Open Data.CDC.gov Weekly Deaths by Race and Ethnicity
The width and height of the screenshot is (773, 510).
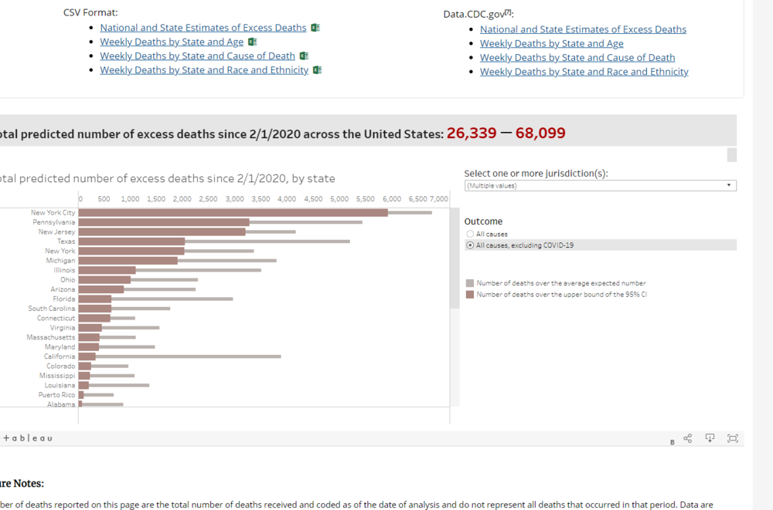(x=584, y=72)
